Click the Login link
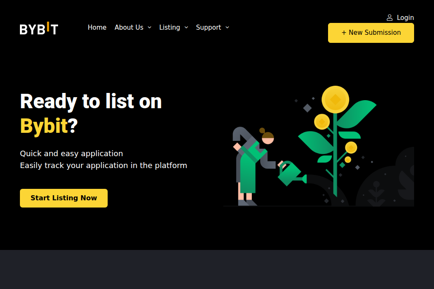 pos(405,17)
